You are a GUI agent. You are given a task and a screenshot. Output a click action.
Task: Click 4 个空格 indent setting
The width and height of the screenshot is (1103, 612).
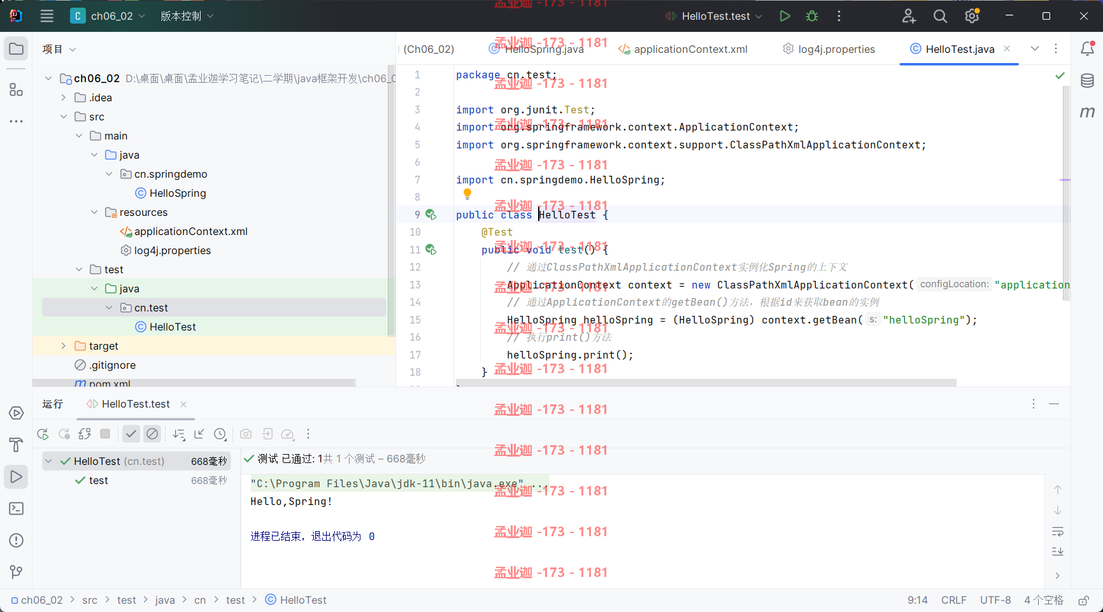(1044, 600)
